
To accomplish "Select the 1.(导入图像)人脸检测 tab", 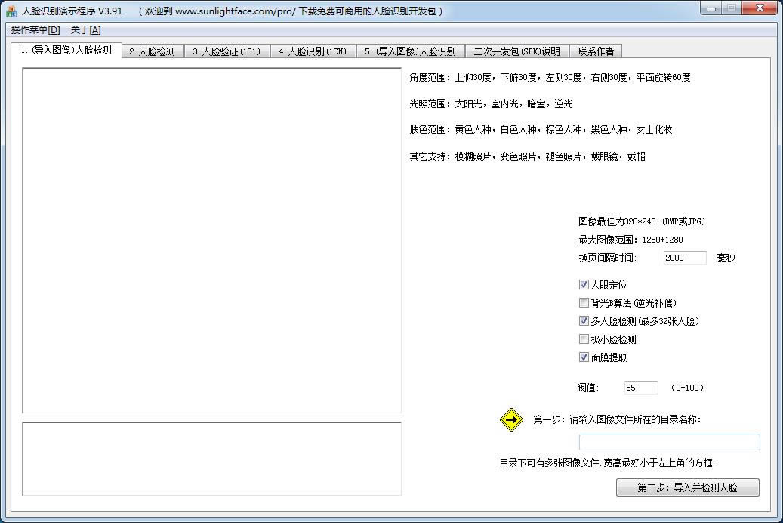I will pos(66,50).
